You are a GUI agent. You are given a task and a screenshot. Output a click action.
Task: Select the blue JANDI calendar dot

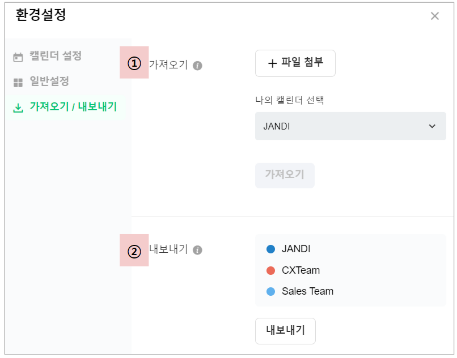(270, 249)
